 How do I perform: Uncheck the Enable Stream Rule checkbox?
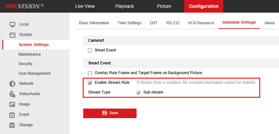pos(90,83)
